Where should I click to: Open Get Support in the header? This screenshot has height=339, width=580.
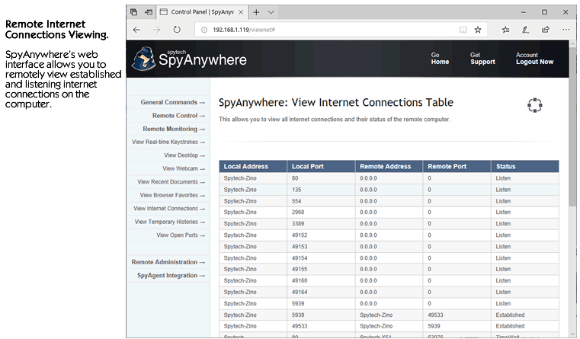482,59
